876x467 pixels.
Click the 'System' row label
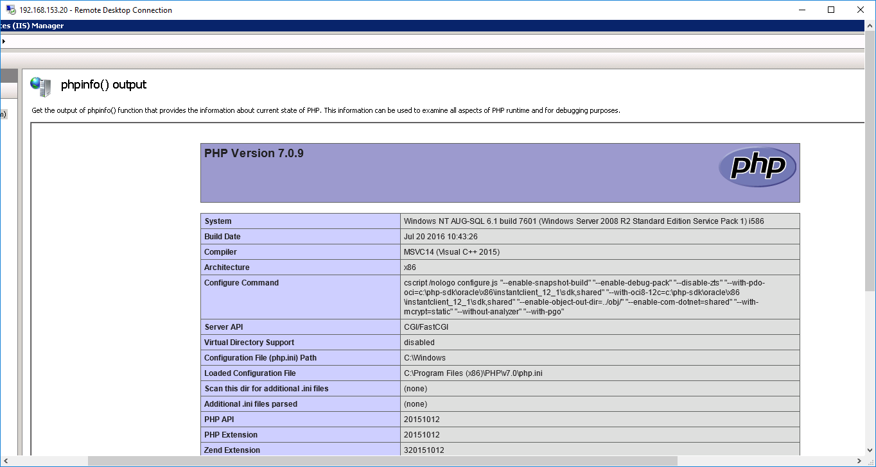(x=218, y=221)
